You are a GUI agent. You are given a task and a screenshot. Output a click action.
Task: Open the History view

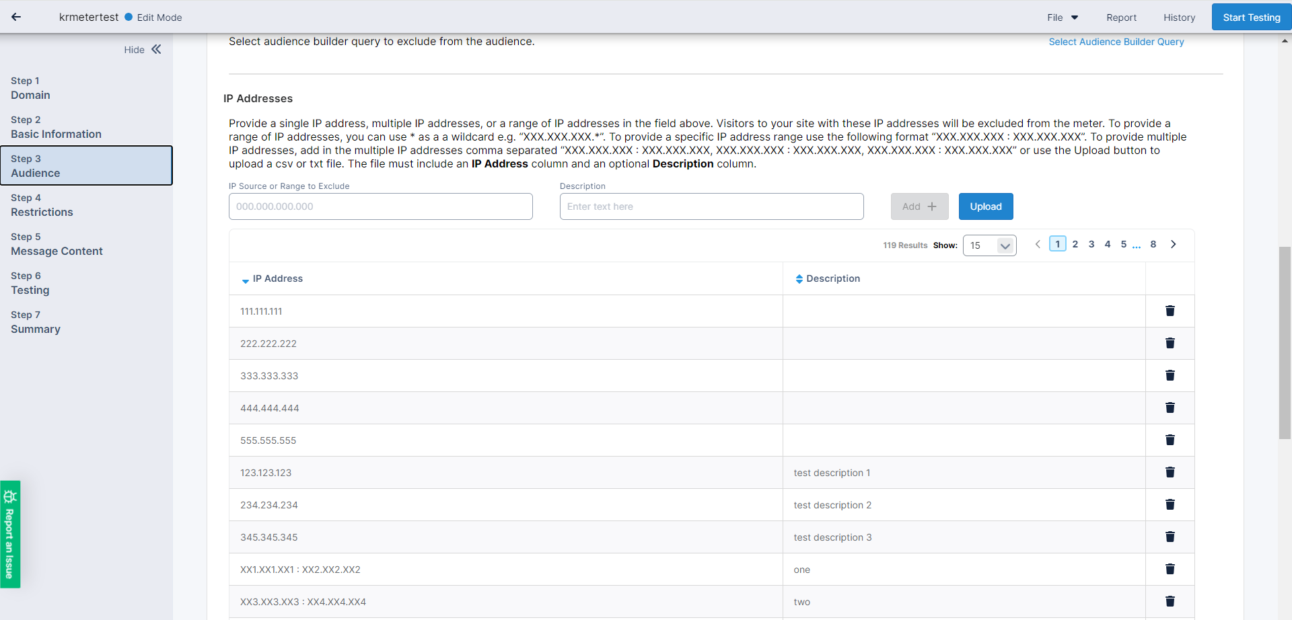[1179, 17]
